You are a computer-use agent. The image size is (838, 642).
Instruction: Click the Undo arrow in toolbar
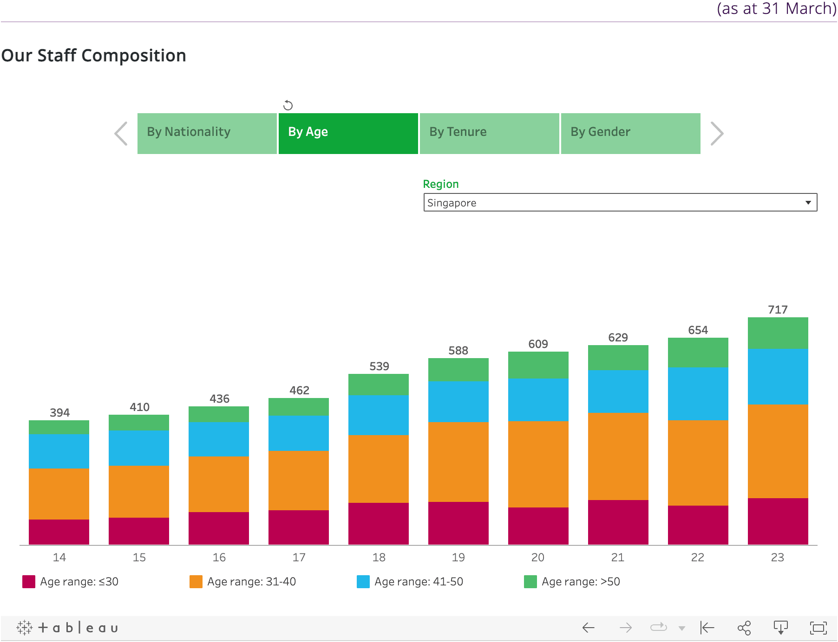589,628
